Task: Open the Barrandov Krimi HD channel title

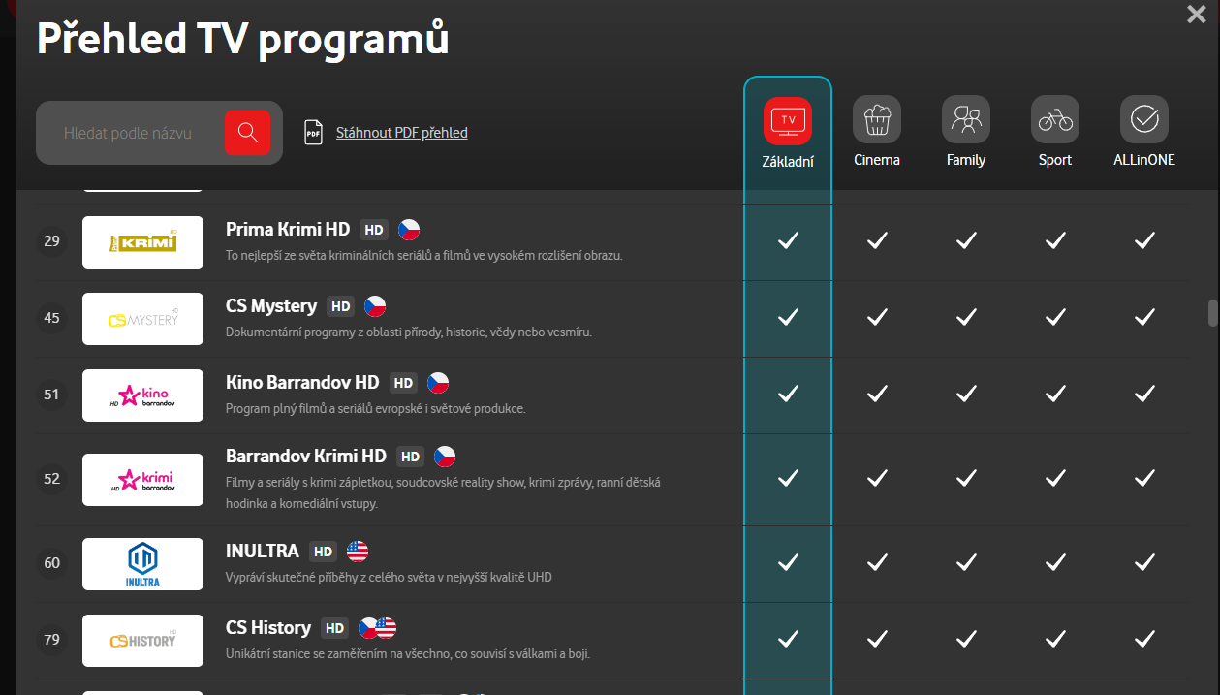Action: point(306,456)
